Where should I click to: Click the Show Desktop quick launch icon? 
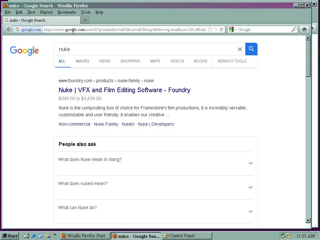click(27, 236)
